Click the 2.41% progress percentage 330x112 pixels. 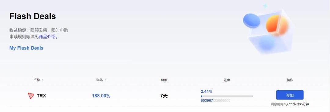(x=207, y=91)
